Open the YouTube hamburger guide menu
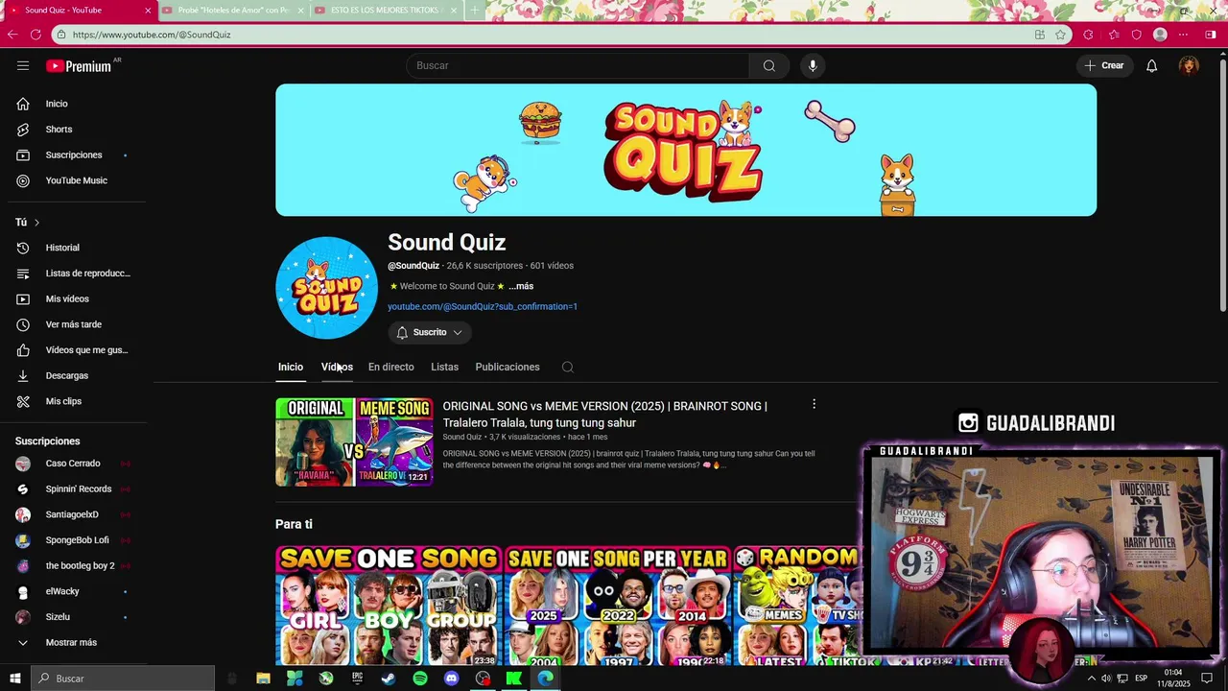This screenshot has height=691, width=1228. 23,65
